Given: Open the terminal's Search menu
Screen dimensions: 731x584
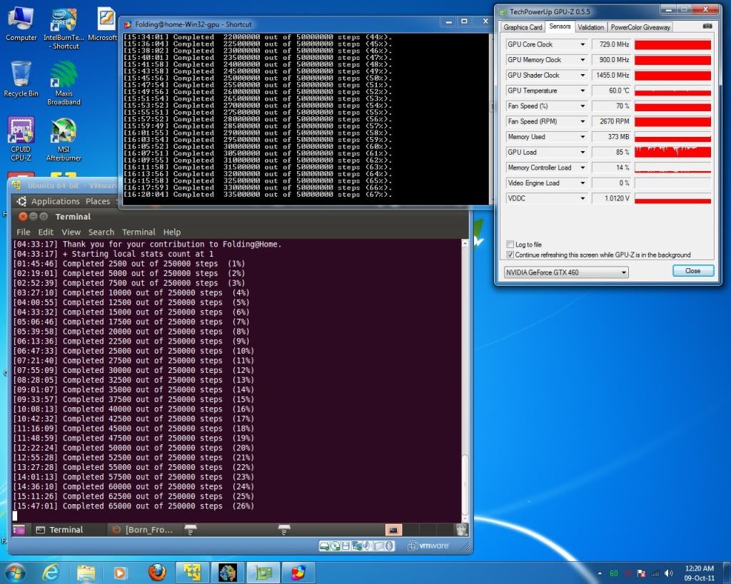Looking at the screenshot, I should (101, 232).
